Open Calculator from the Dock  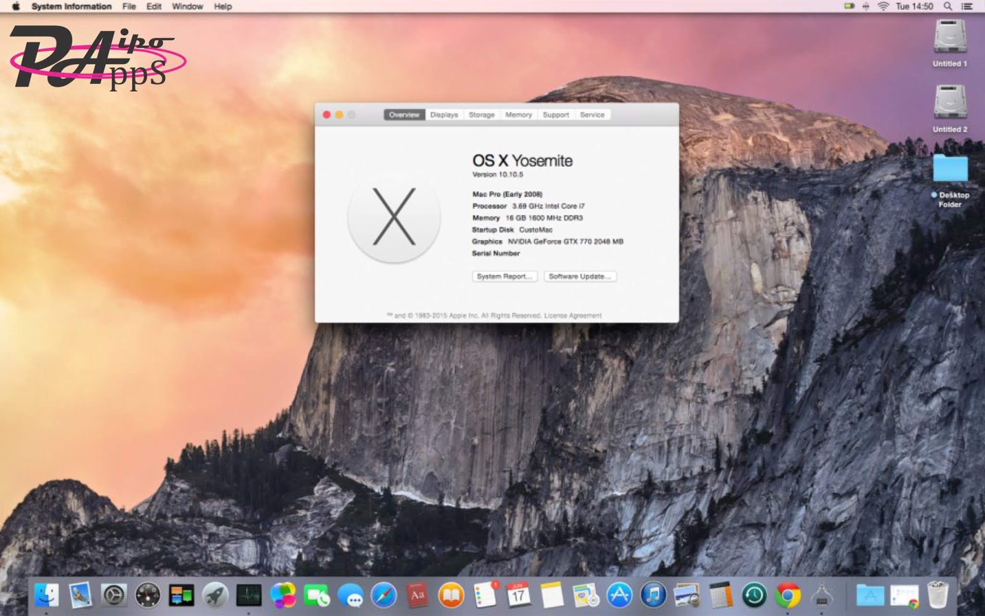721,595
